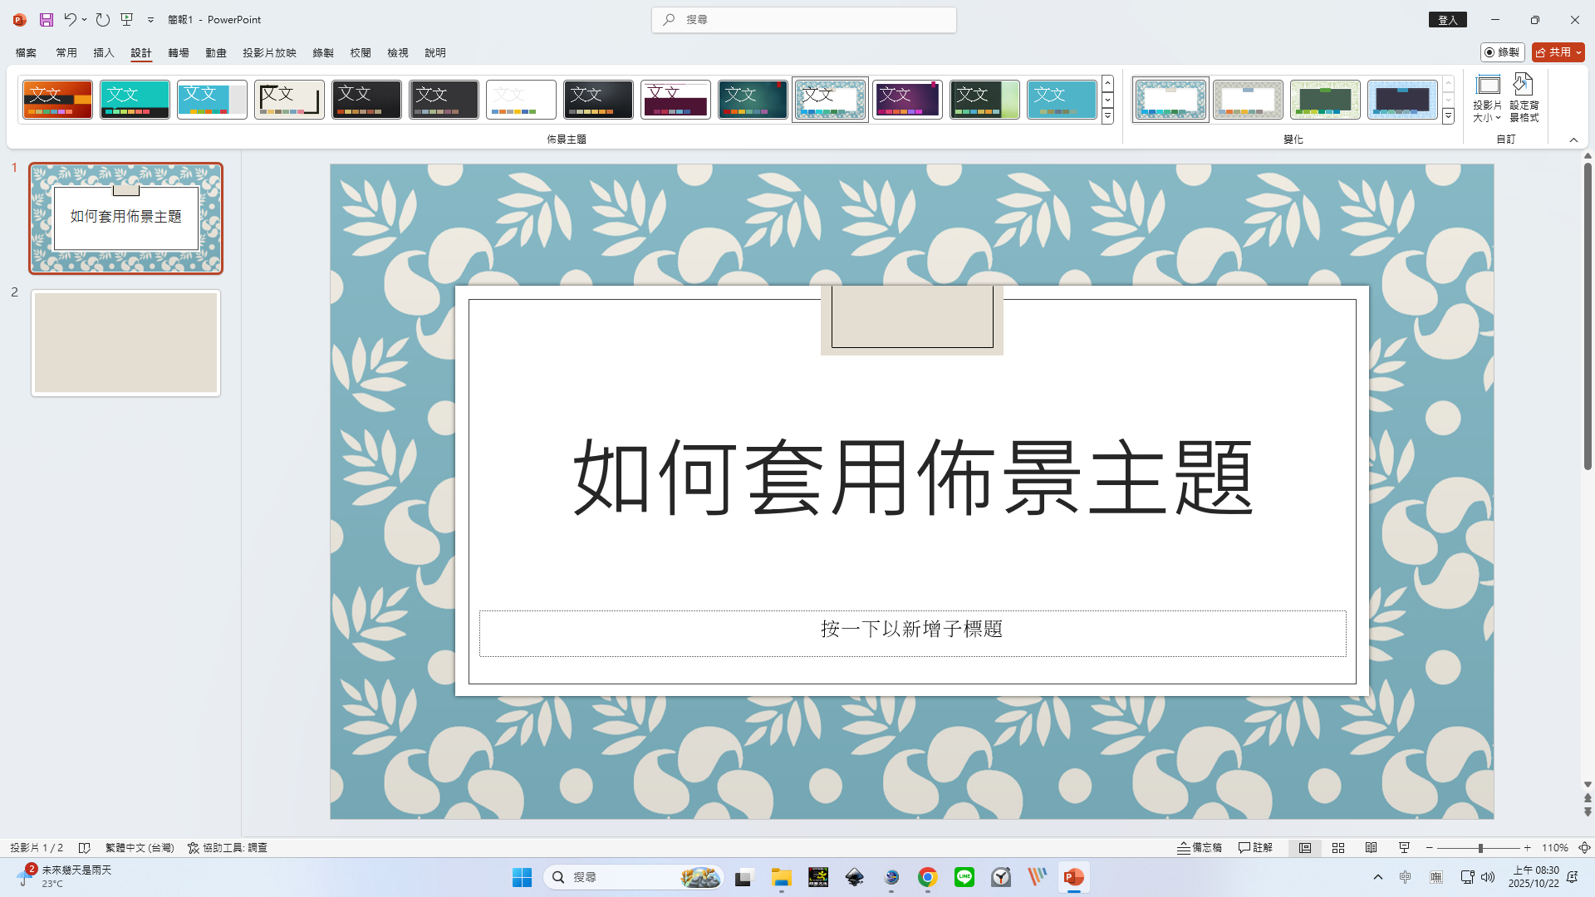
Task: Open the Insert (插入) tab
Action: click(104, 52)
